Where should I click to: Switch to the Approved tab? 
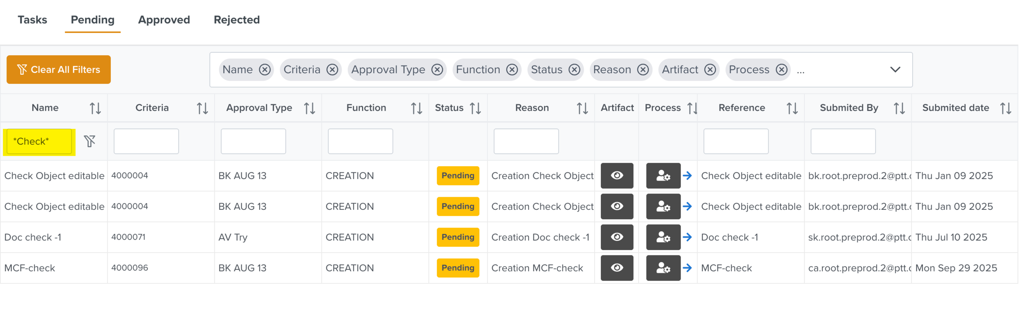tap(164, 20)
